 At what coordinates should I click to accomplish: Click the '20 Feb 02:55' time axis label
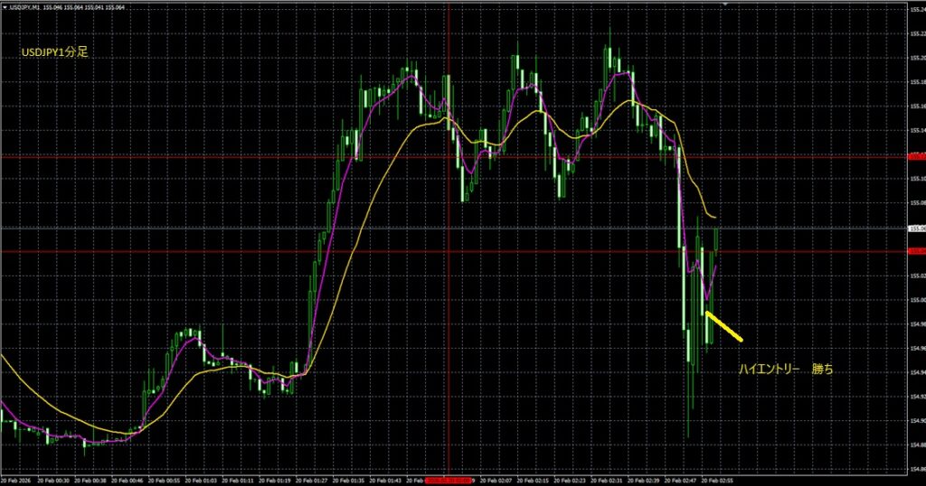717,481
